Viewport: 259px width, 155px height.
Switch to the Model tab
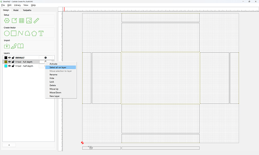point(16,10)
